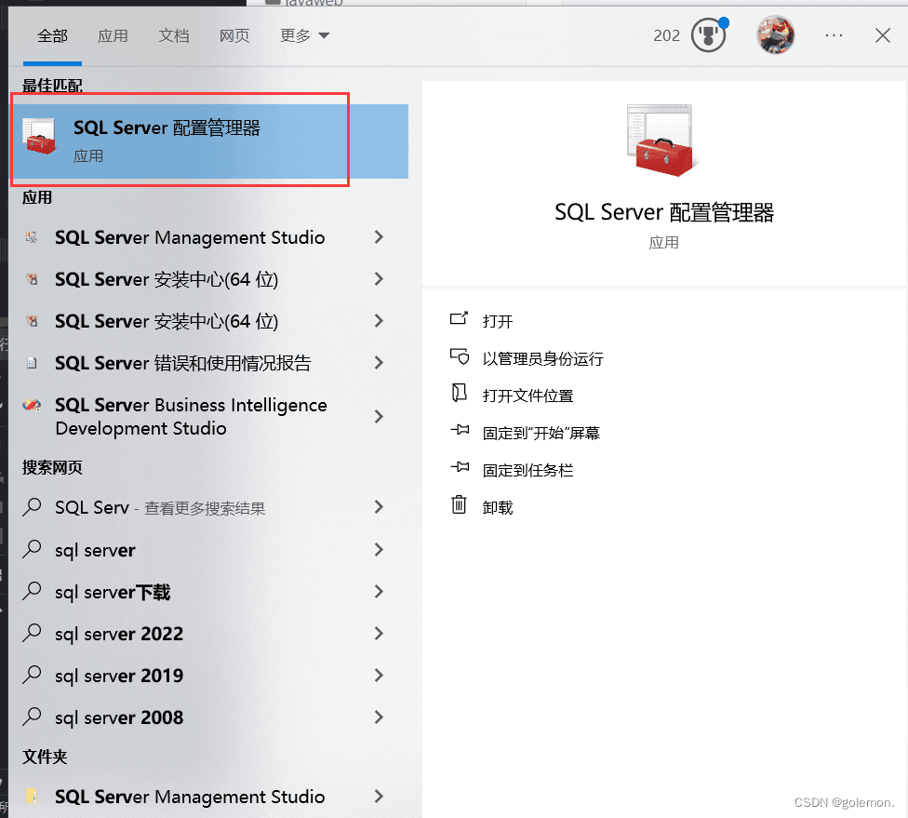Switch to the 全部 tab

click(53, 36)
